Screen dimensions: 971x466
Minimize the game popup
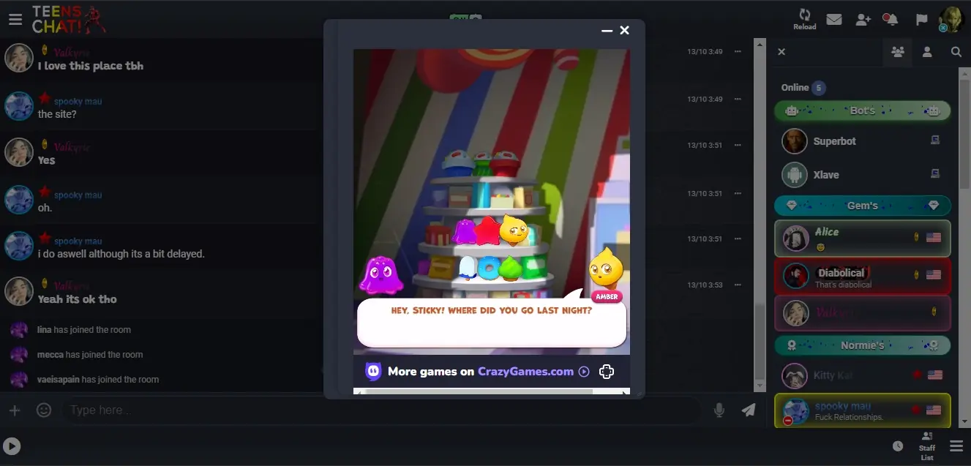coord(607,31)
